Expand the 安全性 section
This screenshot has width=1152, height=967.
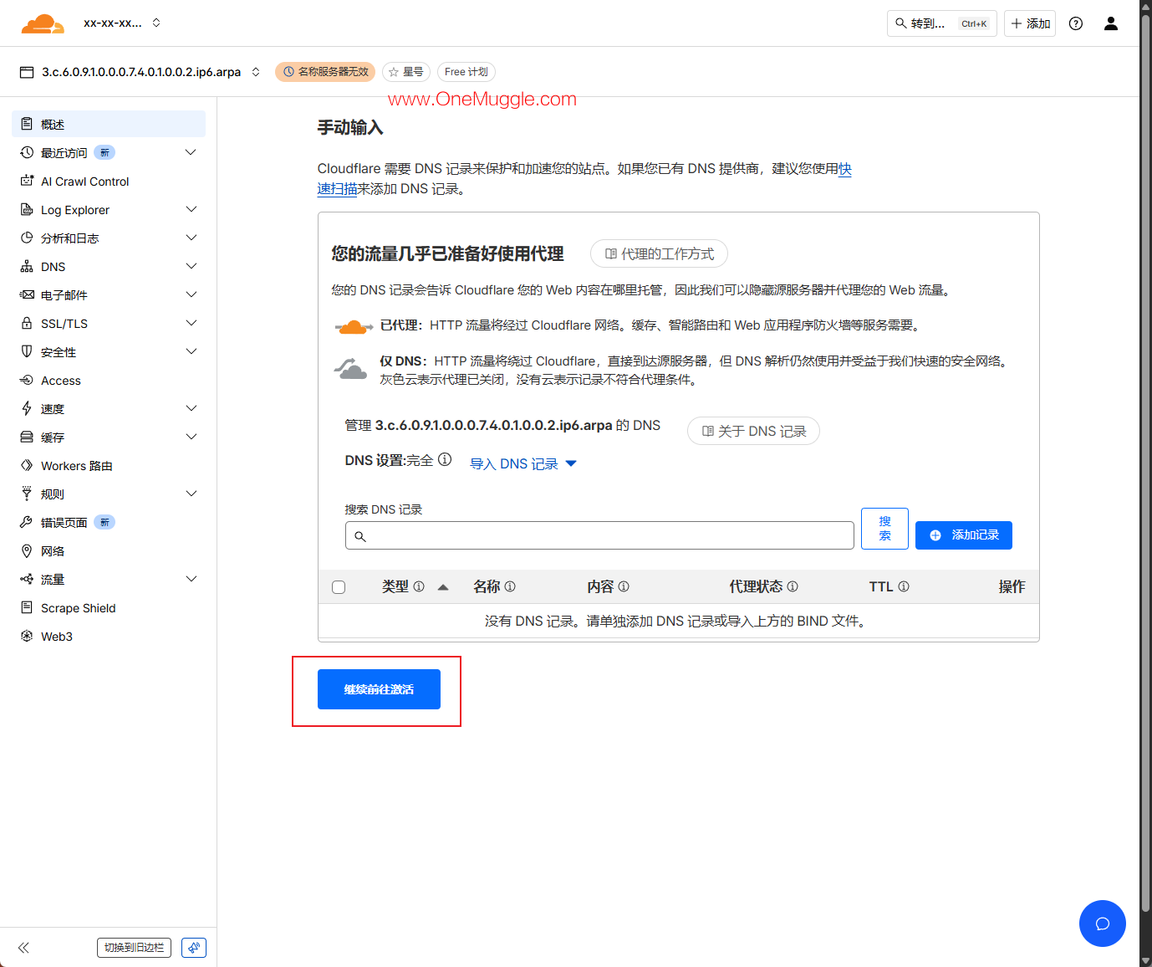click(191, 351)
